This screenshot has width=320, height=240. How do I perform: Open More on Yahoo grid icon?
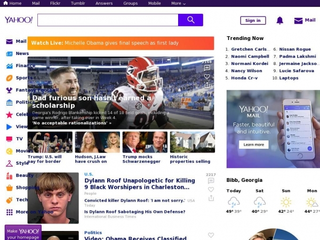[x=9, y=212]
